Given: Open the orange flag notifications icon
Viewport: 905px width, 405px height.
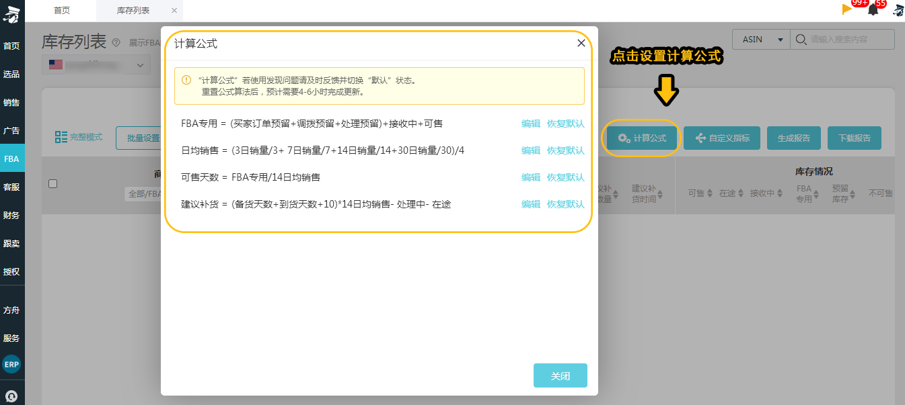Looking at the screenshot, I should 846,9.
